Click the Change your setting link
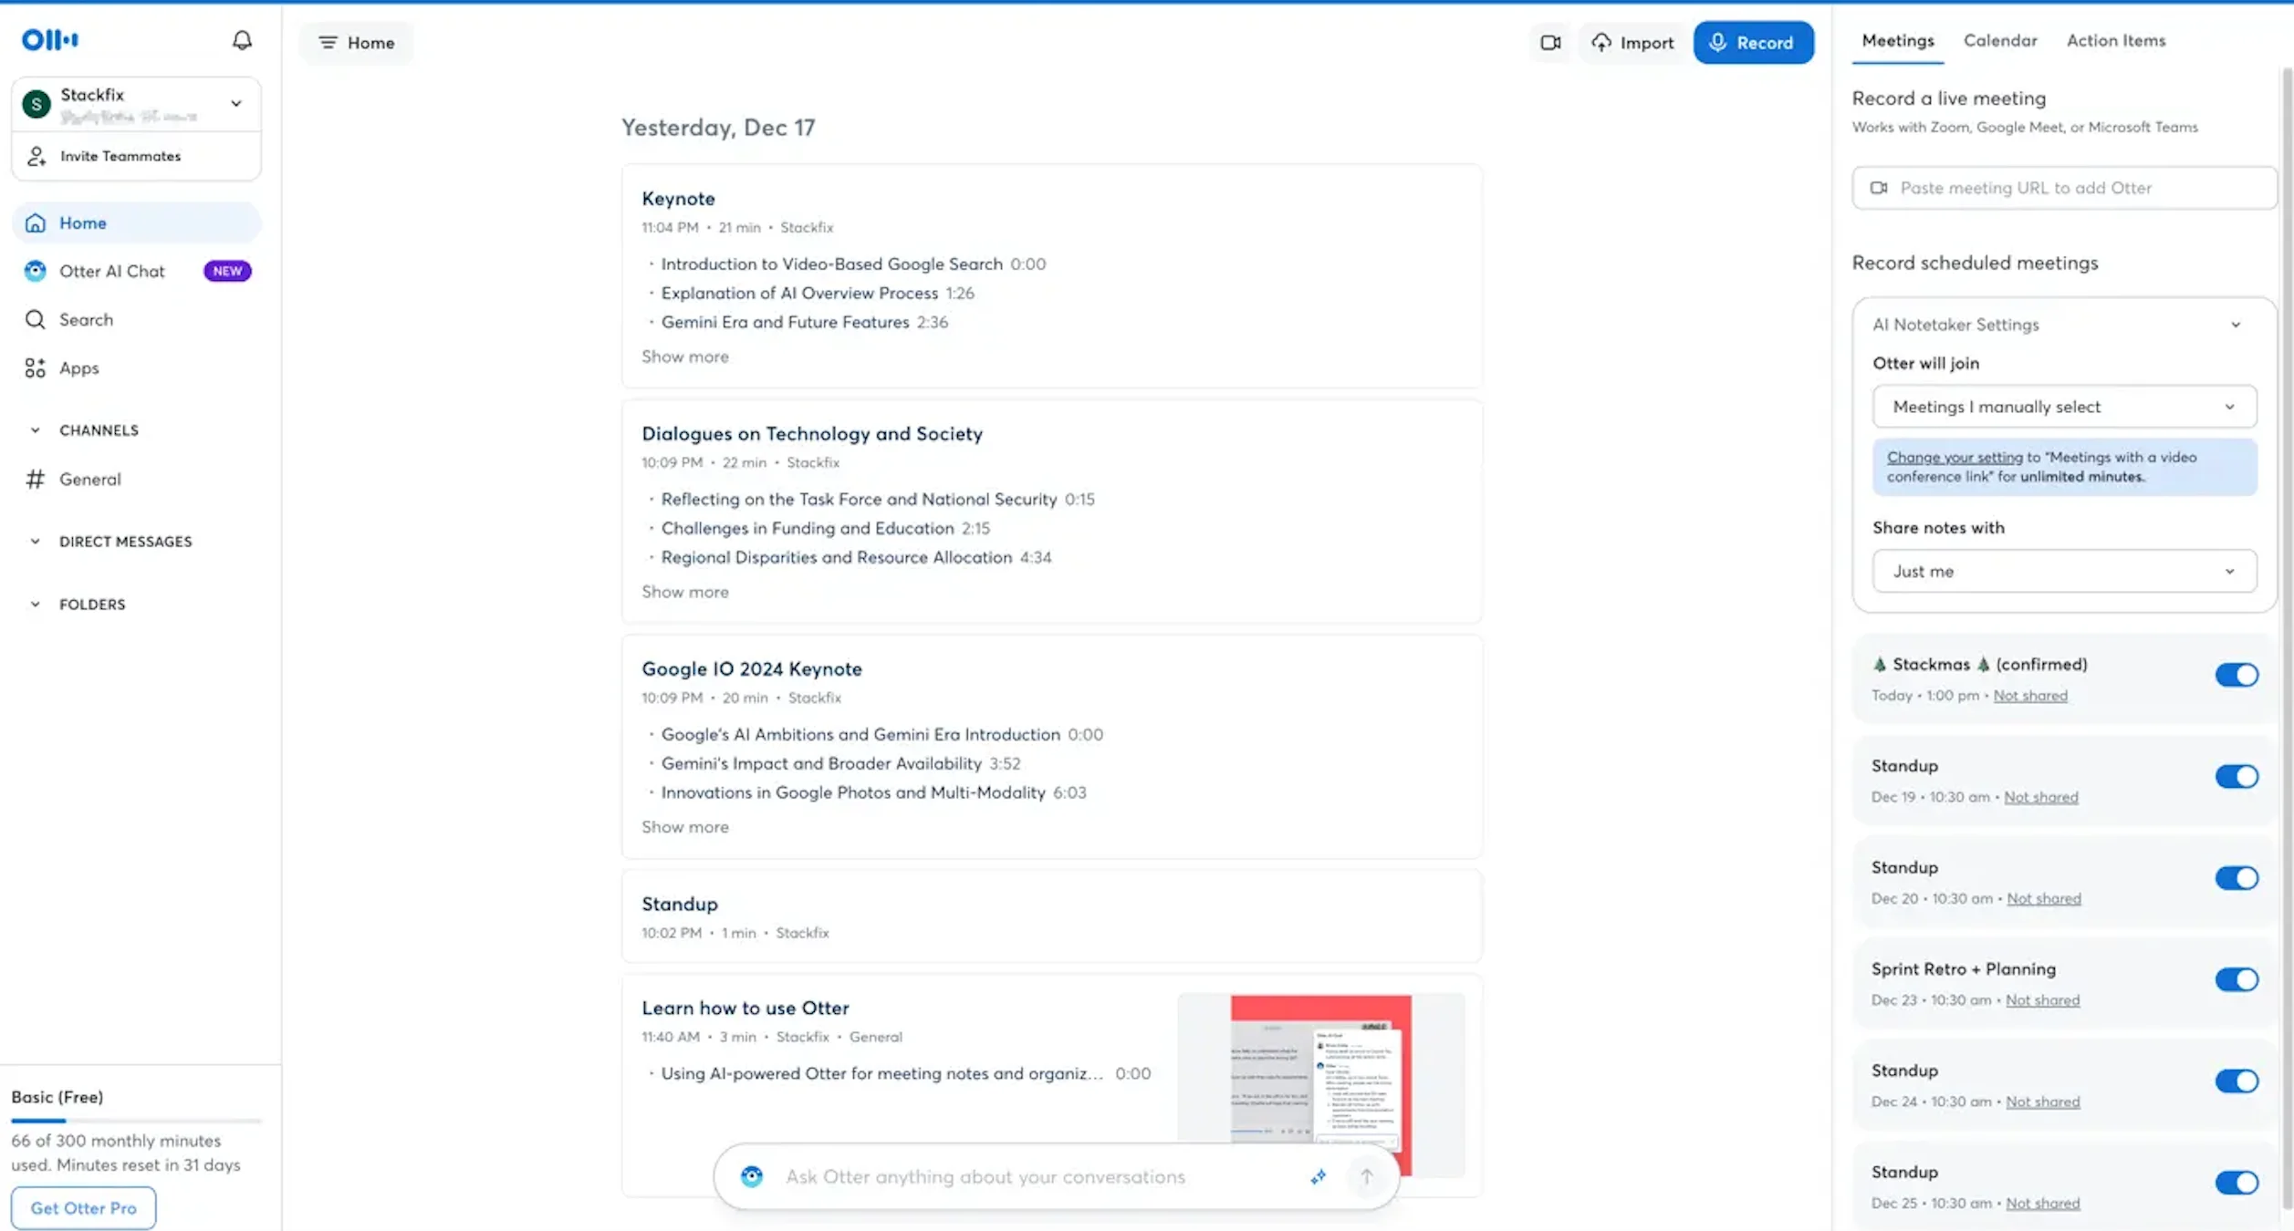2294x1231 pixels. tap(1955, 457)
